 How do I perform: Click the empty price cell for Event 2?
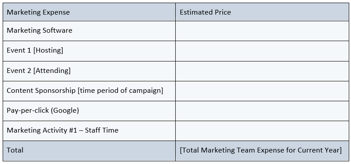262,71
